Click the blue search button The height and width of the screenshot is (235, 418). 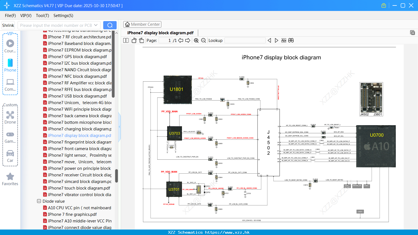110,25
